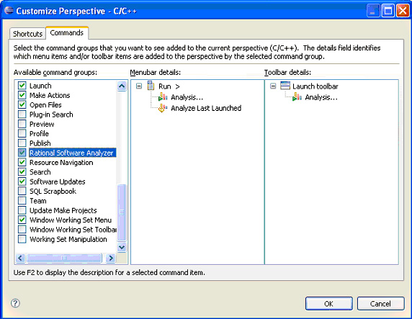Click the Run menu icon in Menubar details

tap(151, 86)
